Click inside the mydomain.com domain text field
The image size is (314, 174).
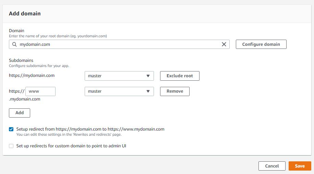[119, 44]
